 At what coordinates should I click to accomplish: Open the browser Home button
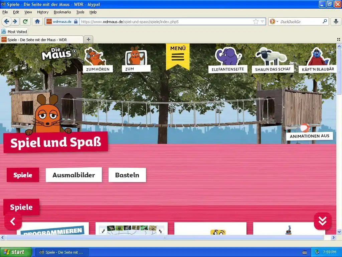tap(37, 21)
